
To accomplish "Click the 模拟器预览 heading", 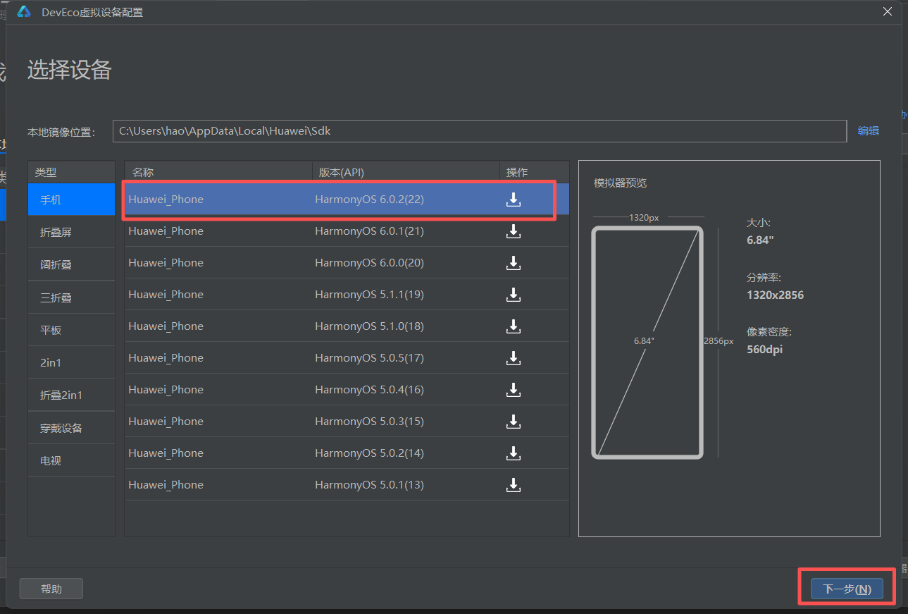I will coord(620,183).
